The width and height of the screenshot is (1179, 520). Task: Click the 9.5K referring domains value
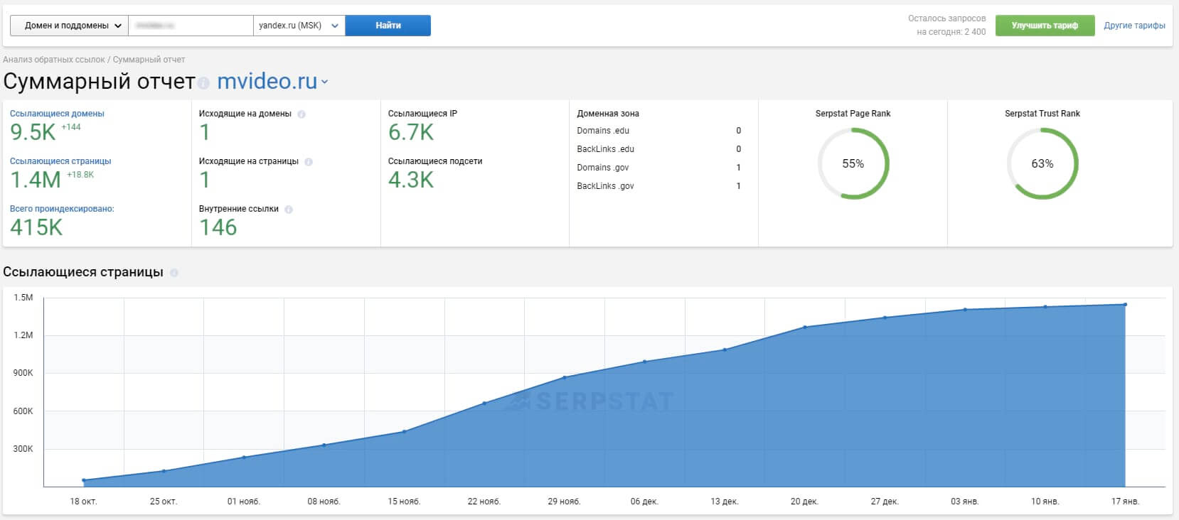[33, 132]
